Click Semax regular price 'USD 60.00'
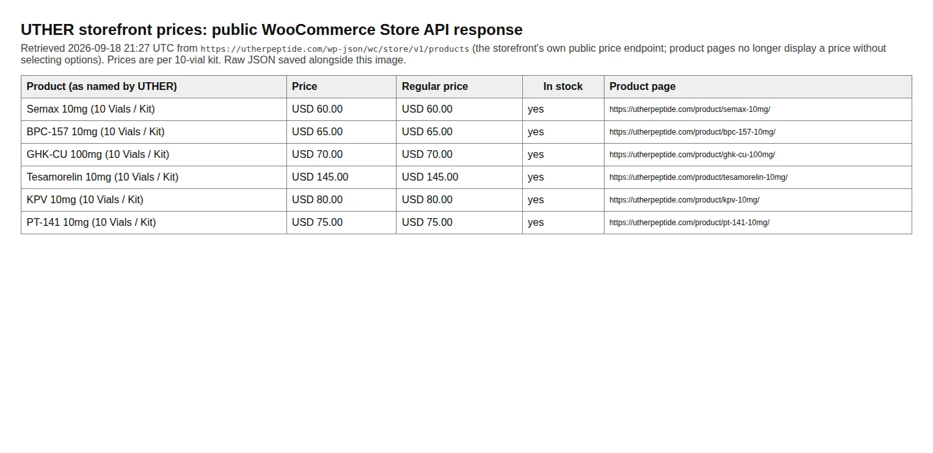Image resolution: width=933 pixels, height=453 pixels. 427,109
